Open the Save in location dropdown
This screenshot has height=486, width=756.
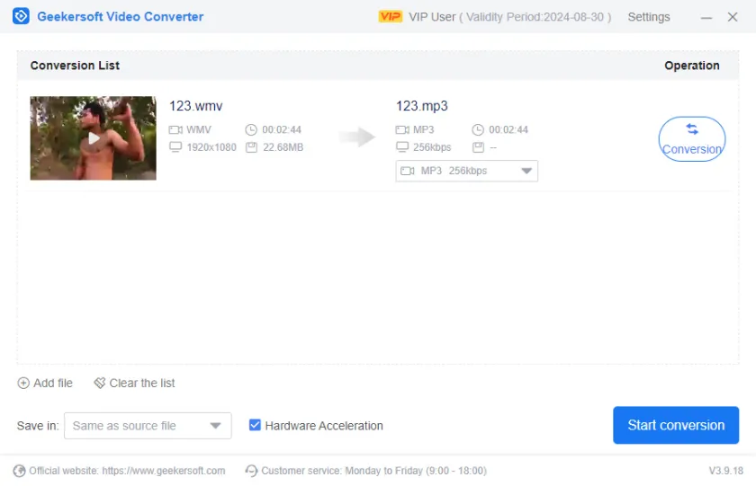215,426
